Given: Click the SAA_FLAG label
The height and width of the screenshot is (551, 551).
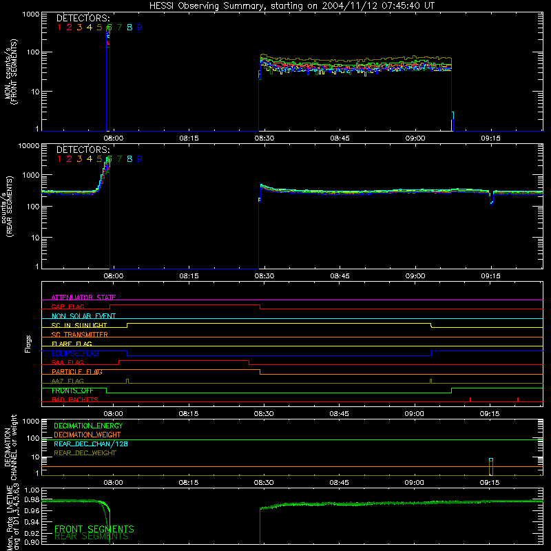Looking at the screenshot, I should (67, 362).
